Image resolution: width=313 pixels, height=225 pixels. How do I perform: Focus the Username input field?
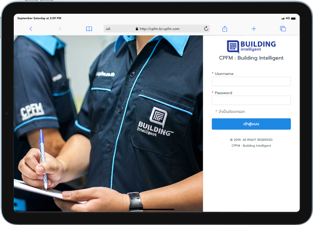click(251, 81)
